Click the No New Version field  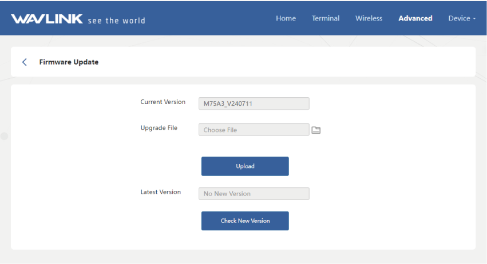click(254, 194)
